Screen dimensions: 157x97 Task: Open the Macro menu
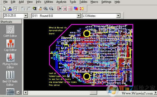[94, 2]
